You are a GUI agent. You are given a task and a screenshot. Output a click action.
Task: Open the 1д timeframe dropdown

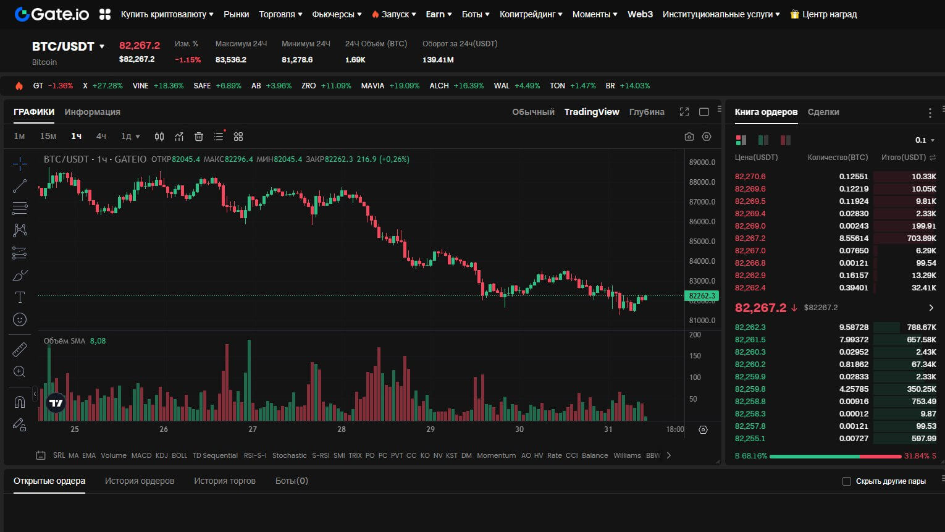[x=130, y=137]
